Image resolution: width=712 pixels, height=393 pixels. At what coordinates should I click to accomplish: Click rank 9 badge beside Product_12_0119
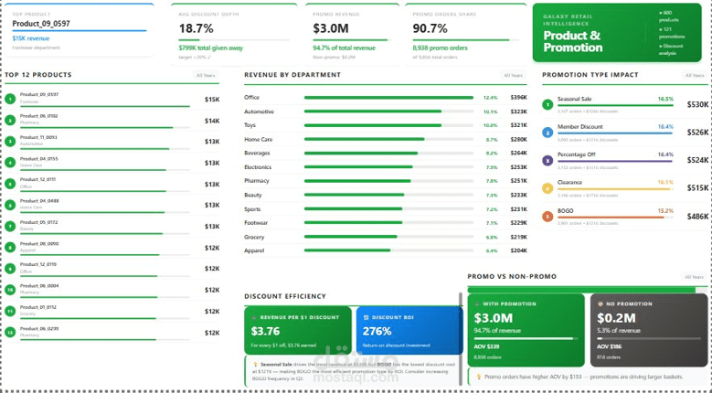[x=10, y=269]
